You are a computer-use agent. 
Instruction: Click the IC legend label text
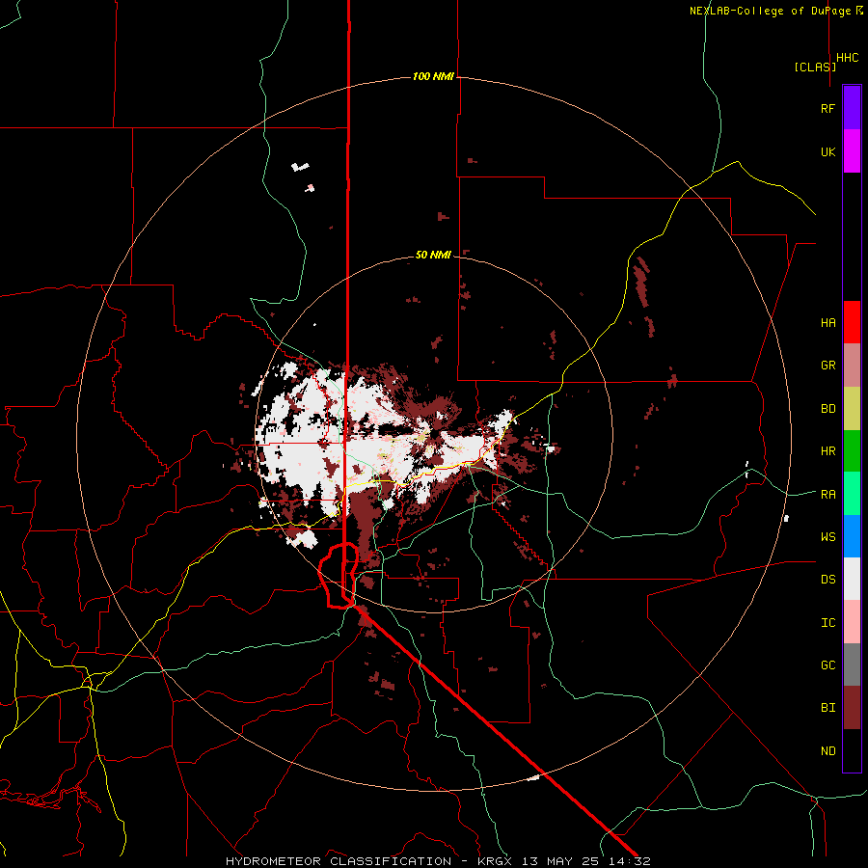click(828, 623)
